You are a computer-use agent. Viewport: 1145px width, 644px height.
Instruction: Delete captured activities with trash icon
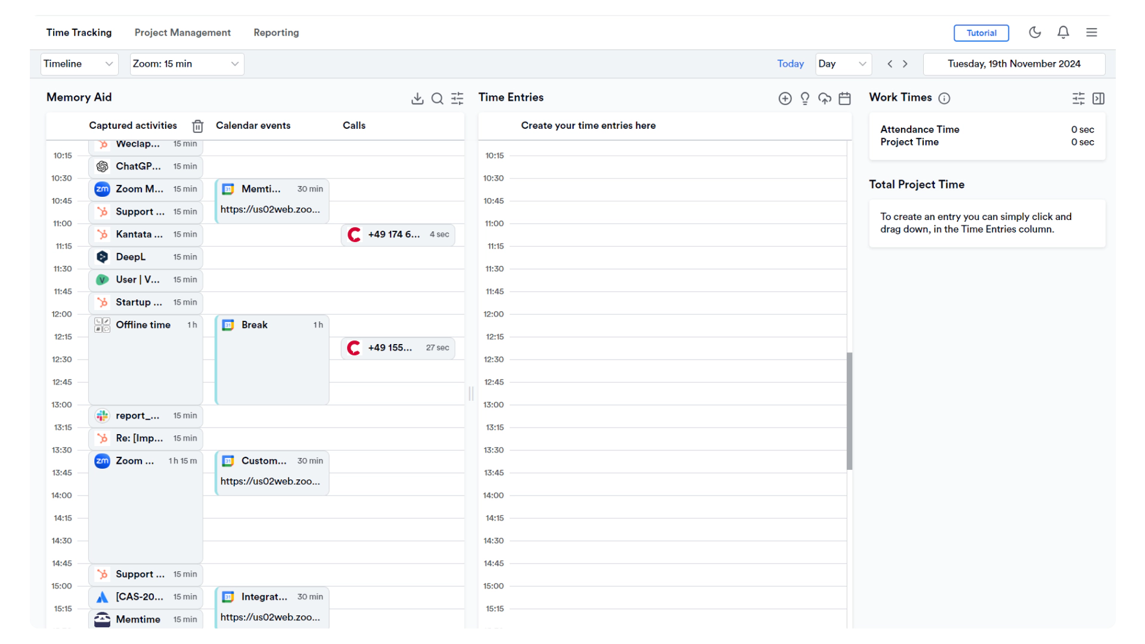pyautogui.click(x=197, y=126)
